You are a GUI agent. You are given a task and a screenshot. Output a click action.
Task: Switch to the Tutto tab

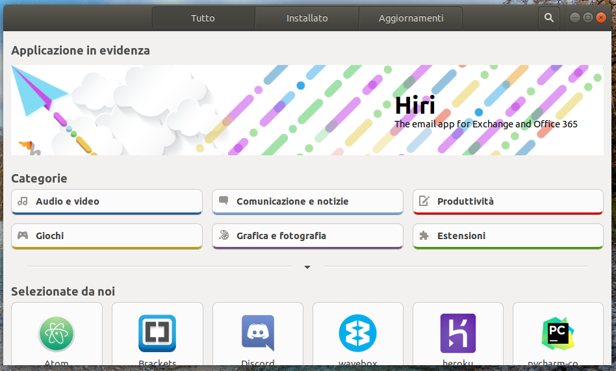coord(203,18)
